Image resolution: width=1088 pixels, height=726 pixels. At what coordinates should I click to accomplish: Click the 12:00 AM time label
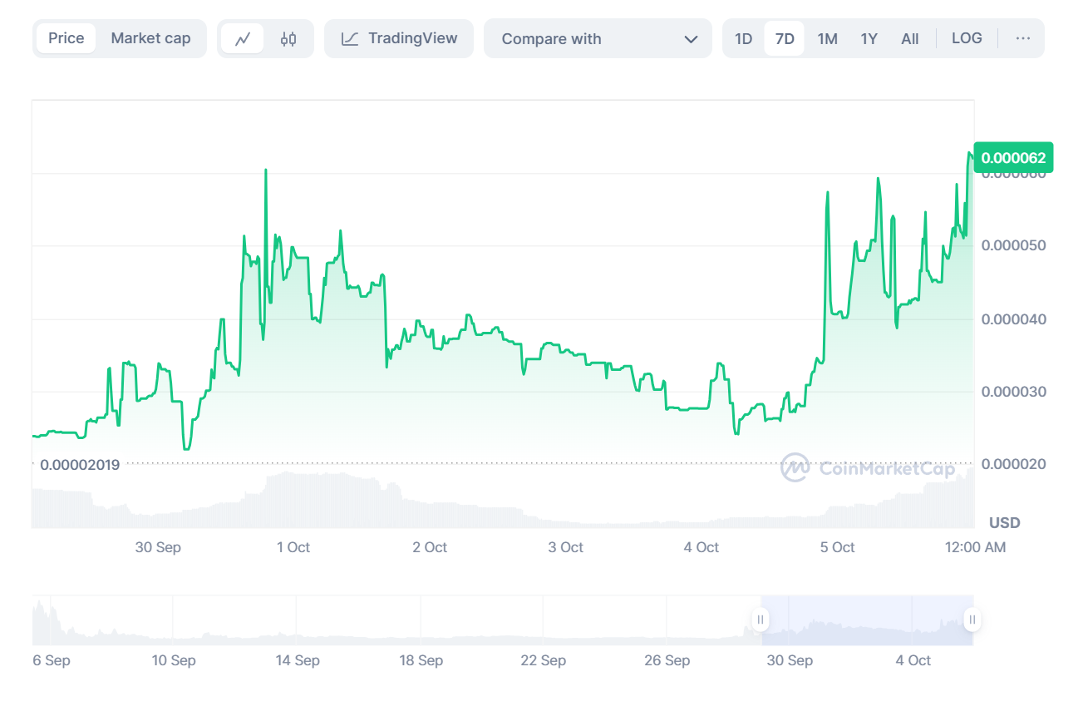point(975,547)
